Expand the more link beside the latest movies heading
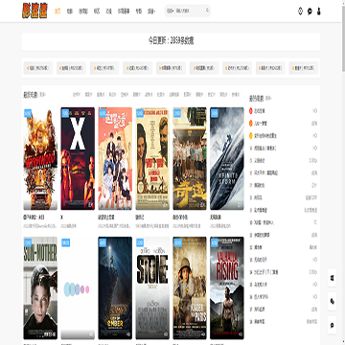The width and height of the screenshot is (345, 345). click(x=43, y=95)
